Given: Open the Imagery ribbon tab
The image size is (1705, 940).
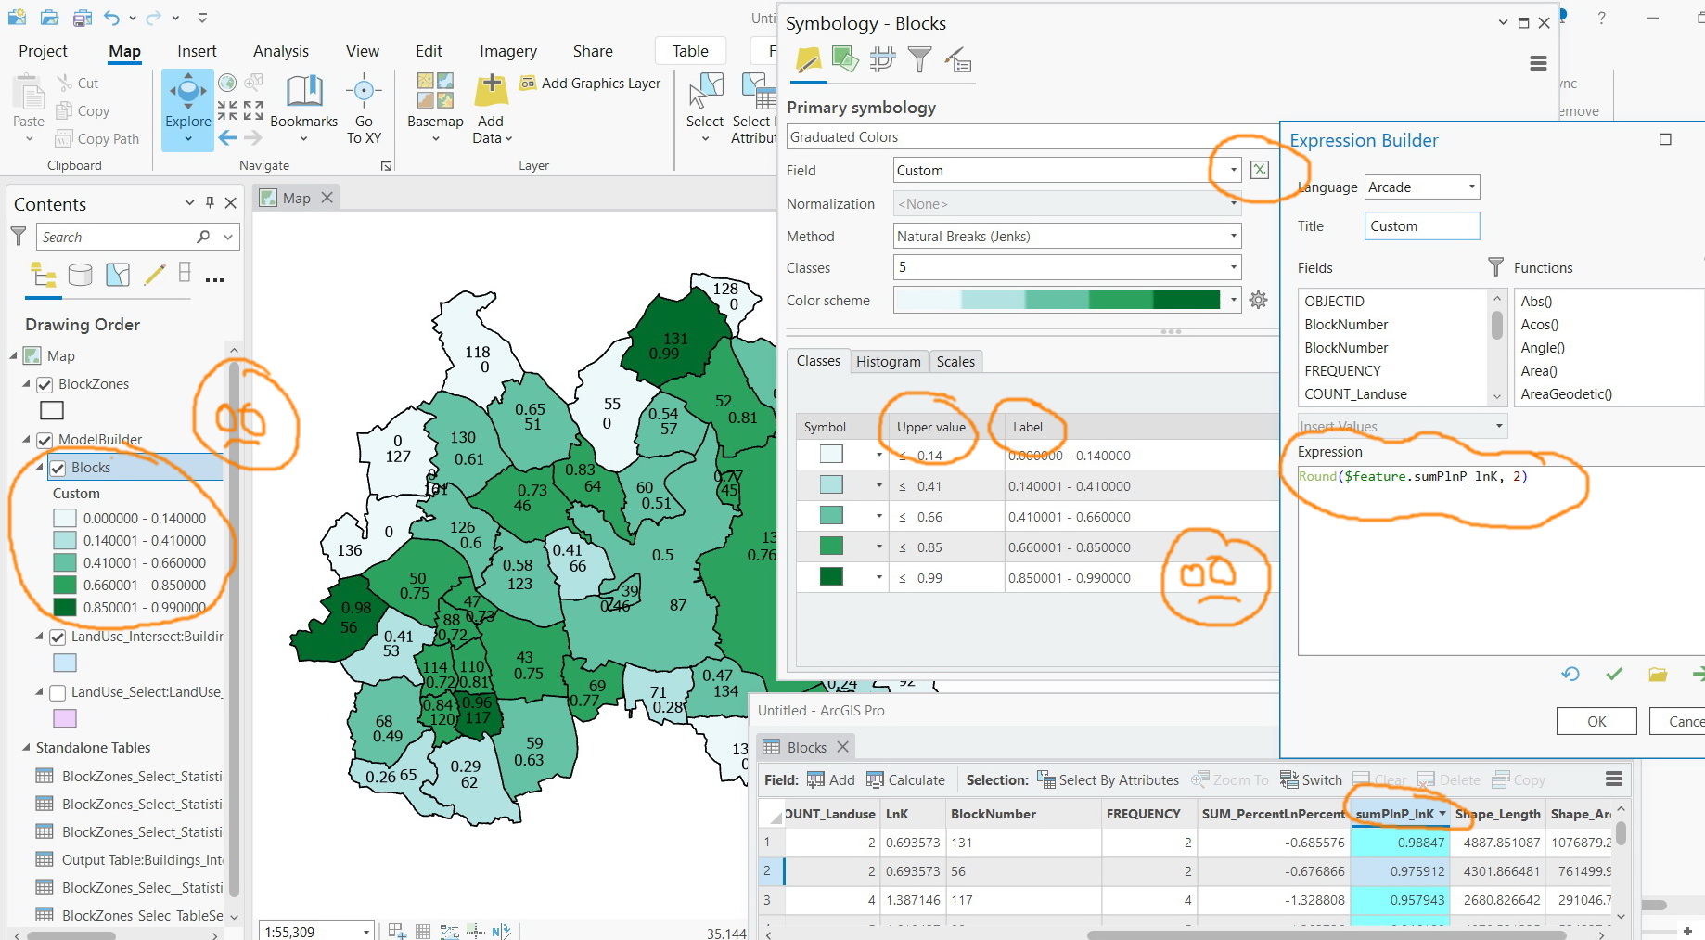Looking at the screenshot, I should pyautogui.click(x=507, y=51).
